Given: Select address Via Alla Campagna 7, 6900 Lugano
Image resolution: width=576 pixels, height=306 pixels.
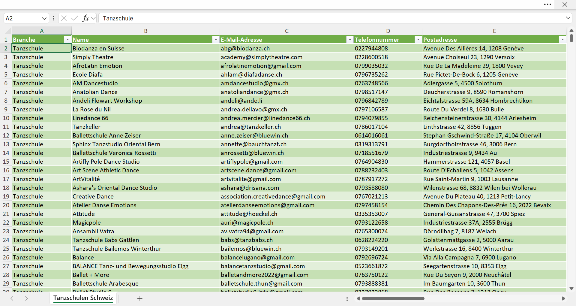Looking at the screenshot, I should (494, 257).
